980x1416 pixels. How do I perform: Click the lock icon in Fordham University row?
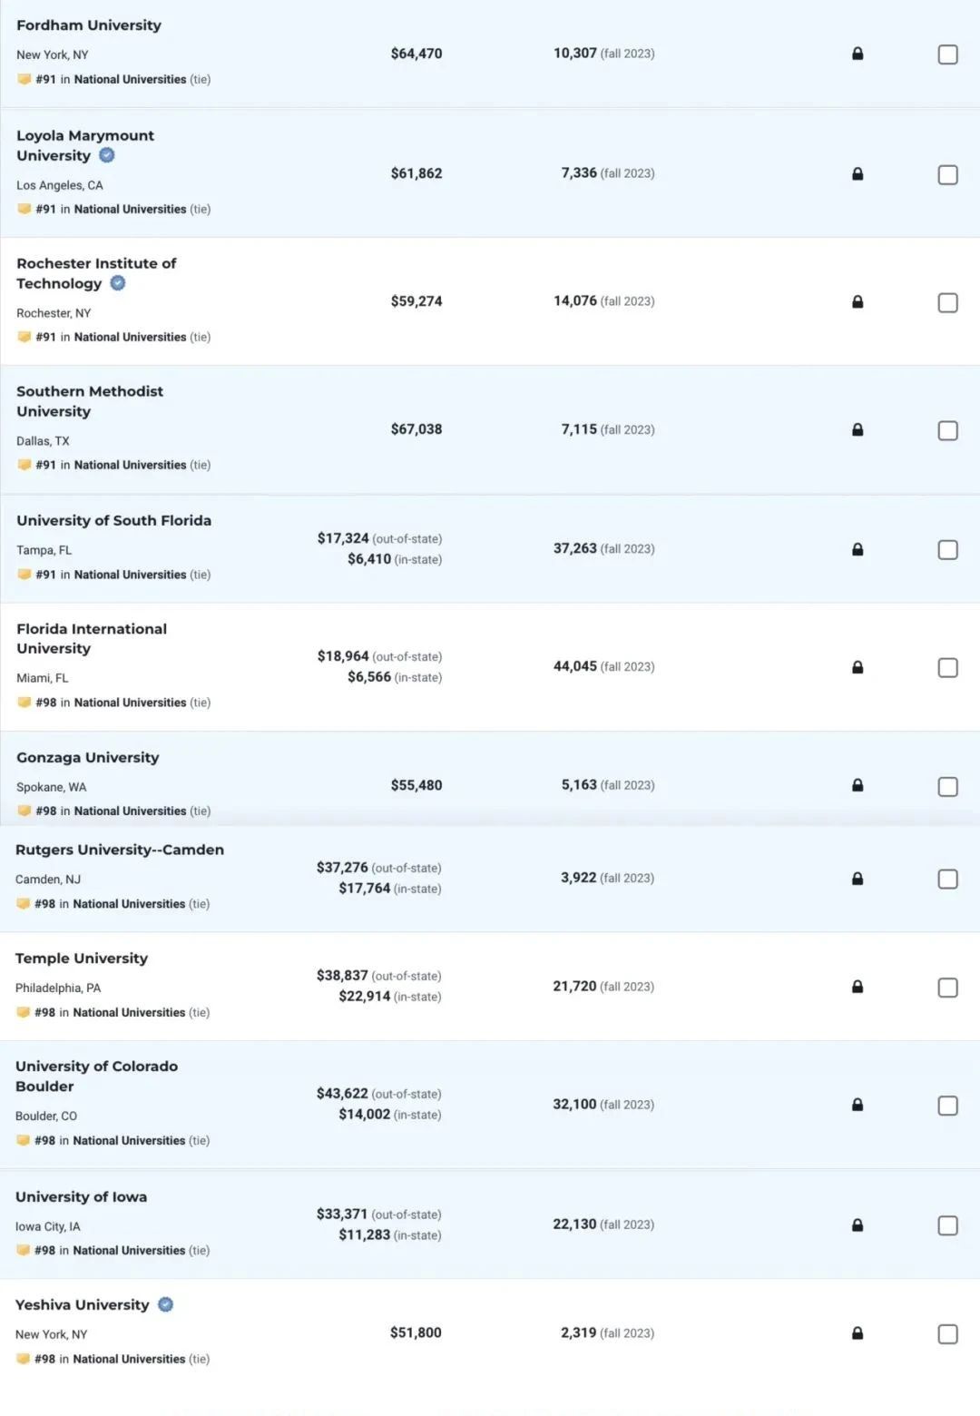click(857, 54)
